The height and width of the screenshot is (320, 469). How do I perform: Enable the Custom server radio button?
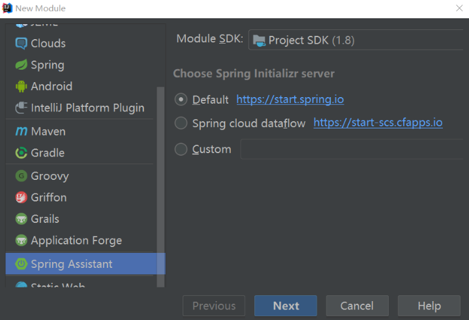click(x=181, y=149)
